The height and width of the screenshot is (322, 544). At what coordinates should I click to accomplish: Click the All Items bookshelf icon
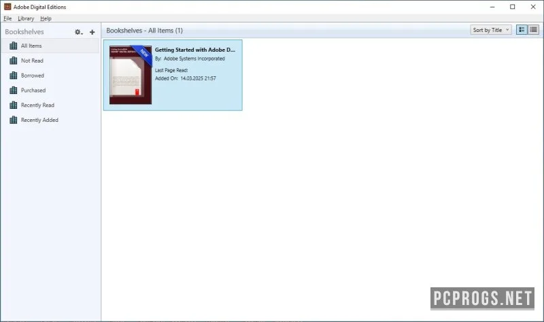13,46
